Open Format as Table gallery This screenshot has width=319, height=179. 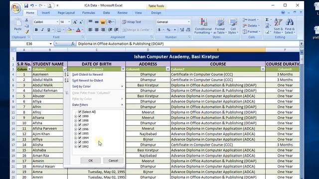pos(220,26)
